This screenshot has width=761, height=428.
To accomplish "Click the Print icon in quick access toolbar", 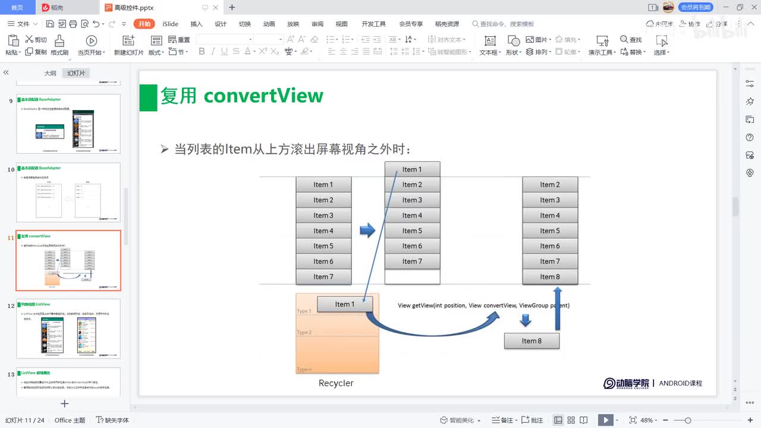I will pos(73,24).
